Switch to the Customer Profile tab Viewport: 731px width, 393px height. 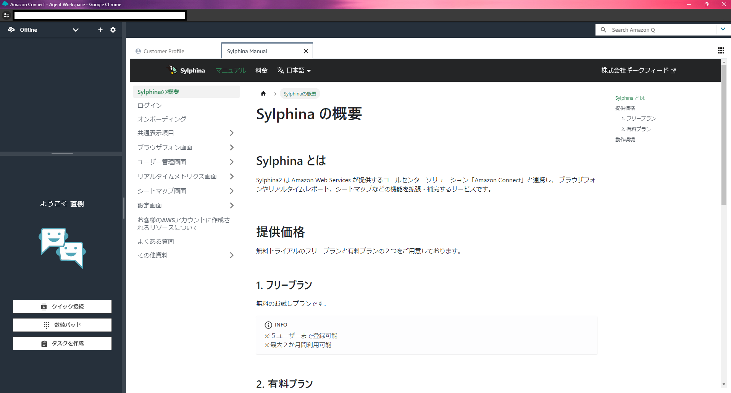(x=160, y=51)
